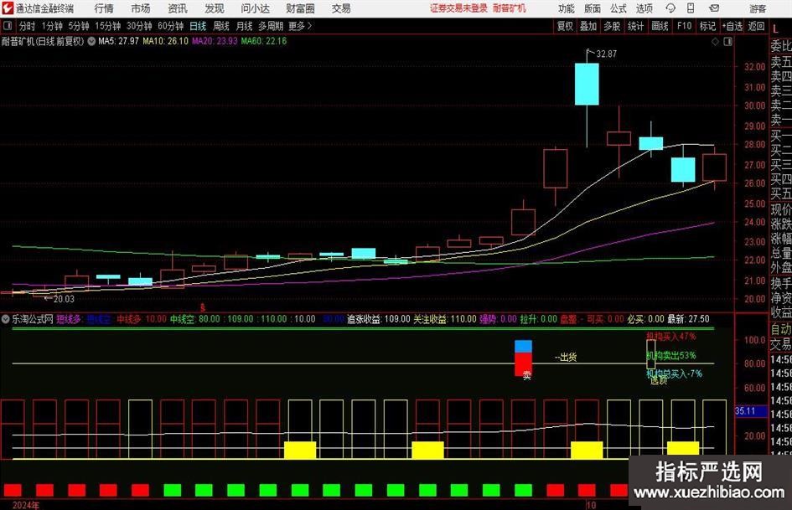
Task: Open the 多周期 multi-period view
Action: (270, 26)
